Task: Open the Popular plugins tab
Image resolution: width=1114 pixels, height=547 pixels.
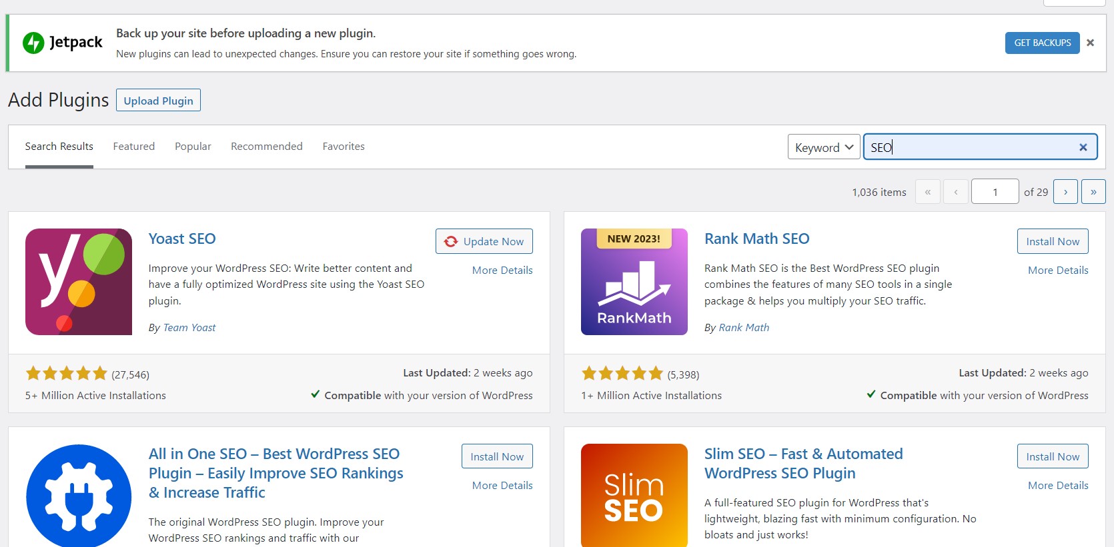Action: (x=193, y=147)
